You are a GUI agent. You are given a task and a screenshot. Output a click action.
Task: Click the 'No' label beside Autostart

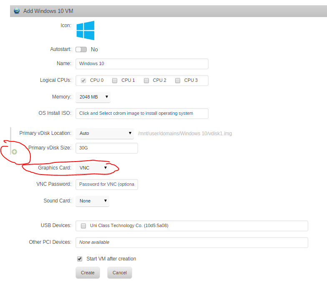tap(94, 49)
